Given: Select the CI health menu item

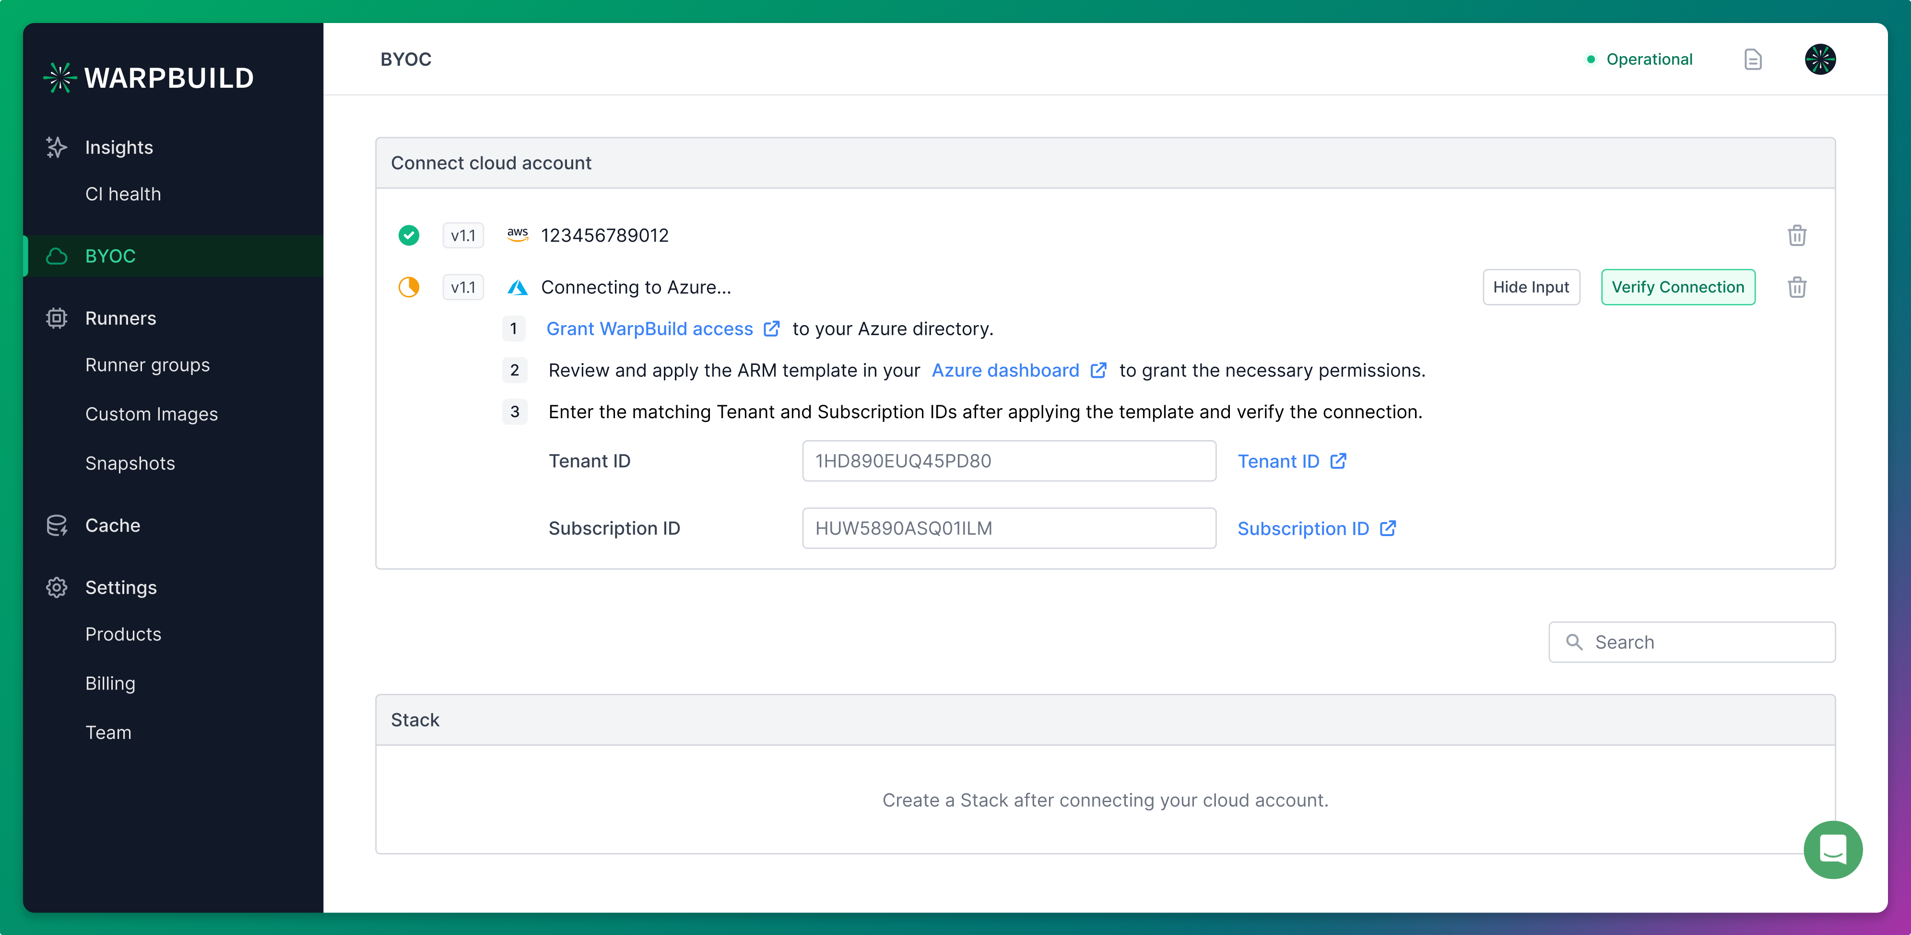Looking at the screenshot, I should (x=123, y=193).
